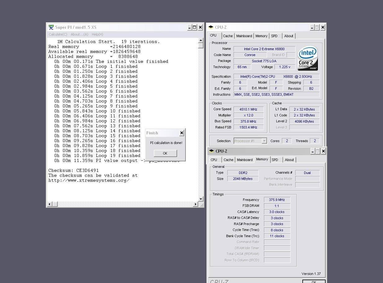Click the CPU-Z icon in the top window title
This screenshot has height=283, width=383.
(211, 27)
